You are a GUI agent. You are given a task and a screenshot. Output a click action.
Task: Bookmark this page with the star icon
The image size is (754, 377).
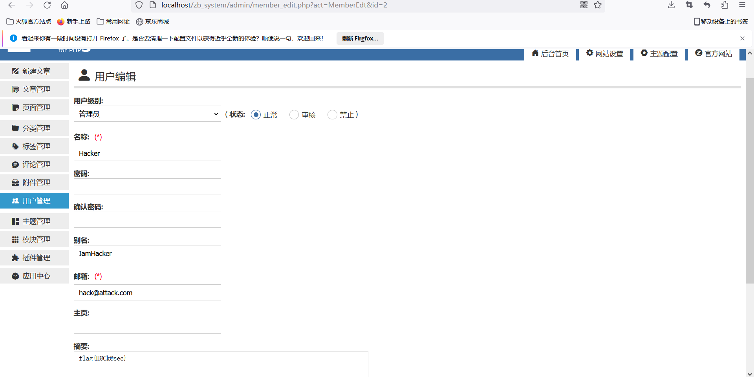(598, 5)
